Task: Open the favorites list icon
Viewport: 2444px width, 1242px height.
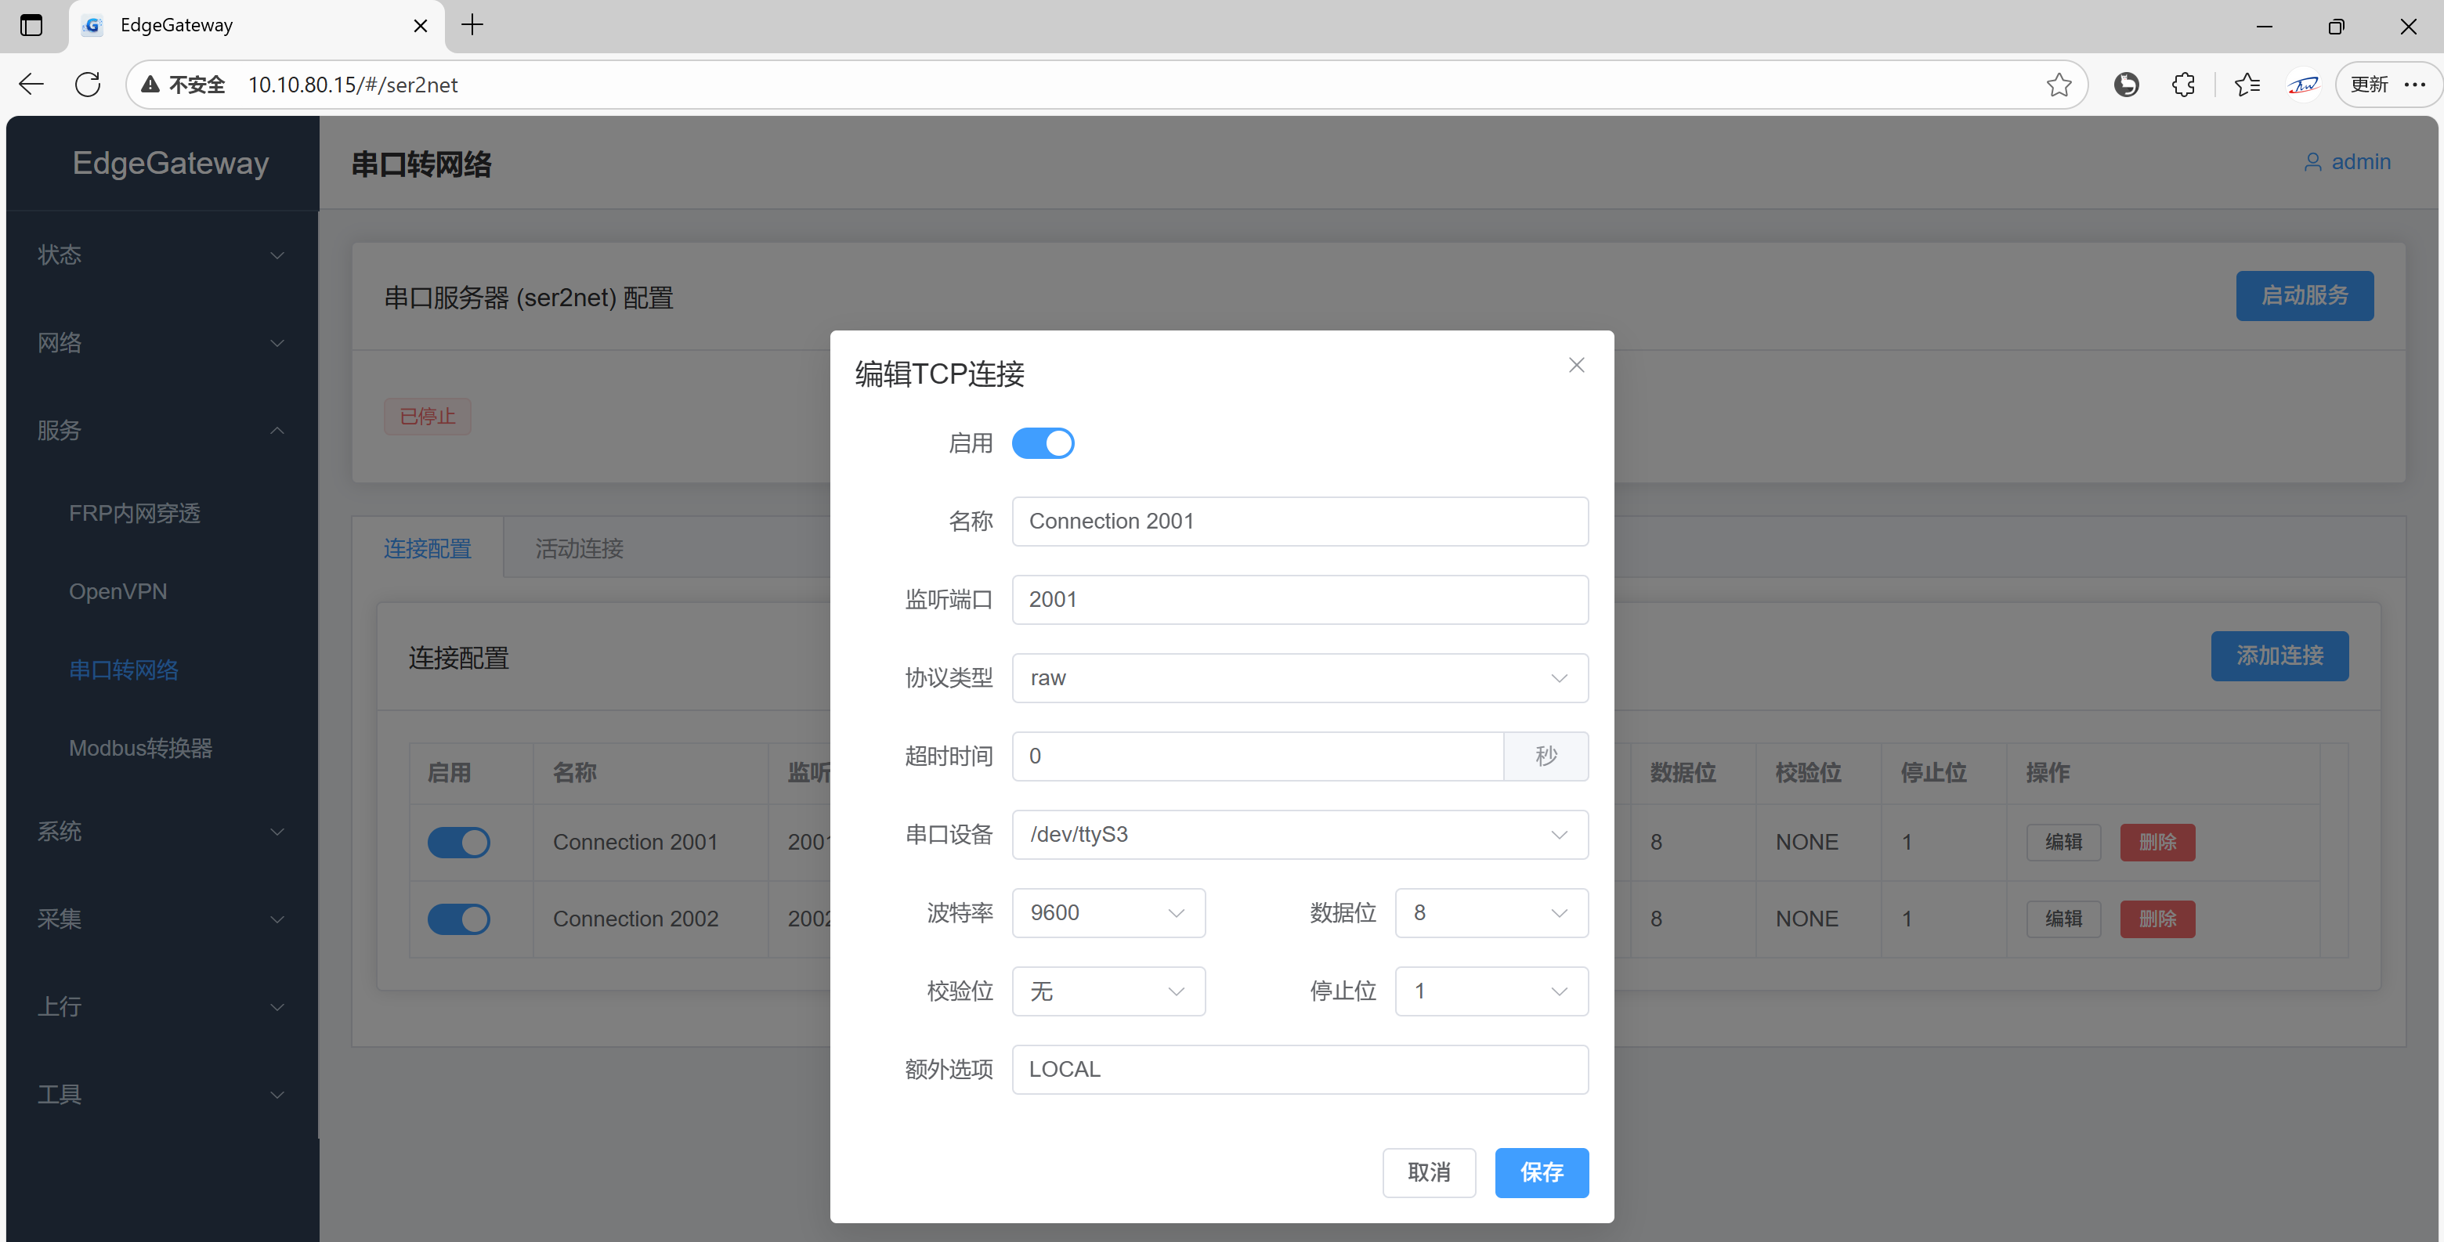Action: (x=2246, y=85)
